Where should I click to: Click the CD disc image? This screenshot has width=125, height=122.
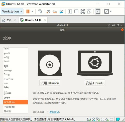click(50, 64)
